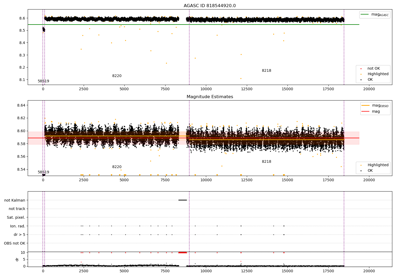The height and width of the screenshot is (277, 396).
Task: Click the '8.3' y-axis tick of the top plot
Action: pyautogui.click(x=22, y=55)
